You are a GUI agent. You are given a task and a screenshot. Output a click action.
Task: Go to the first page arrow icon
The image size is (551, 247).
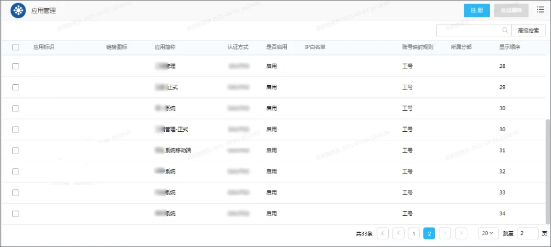click(383, 233)
